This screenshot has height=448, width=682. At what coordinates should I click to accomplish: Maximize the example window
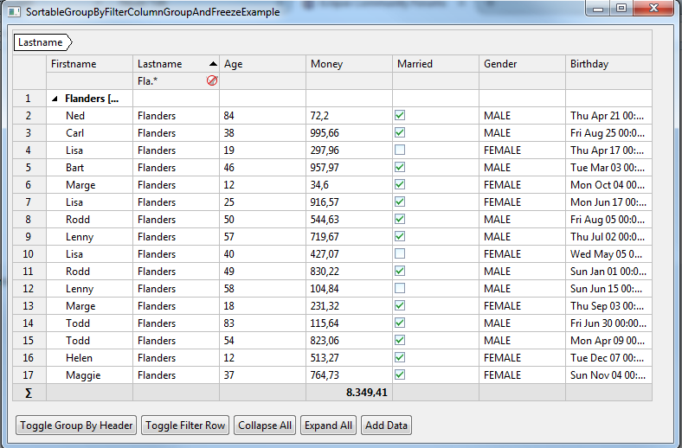[621, 9]
